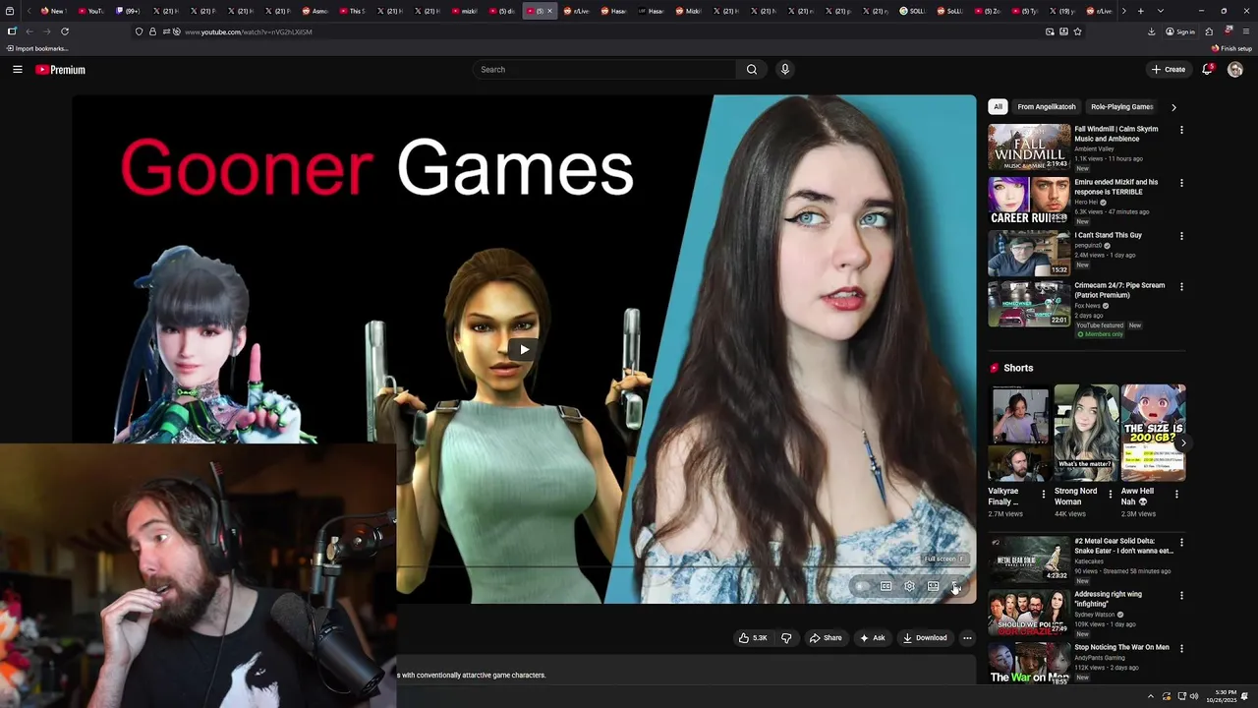Reload the page in browser toolbar
Viewport: 1258px width, 708px height.
tap(65, 31)
